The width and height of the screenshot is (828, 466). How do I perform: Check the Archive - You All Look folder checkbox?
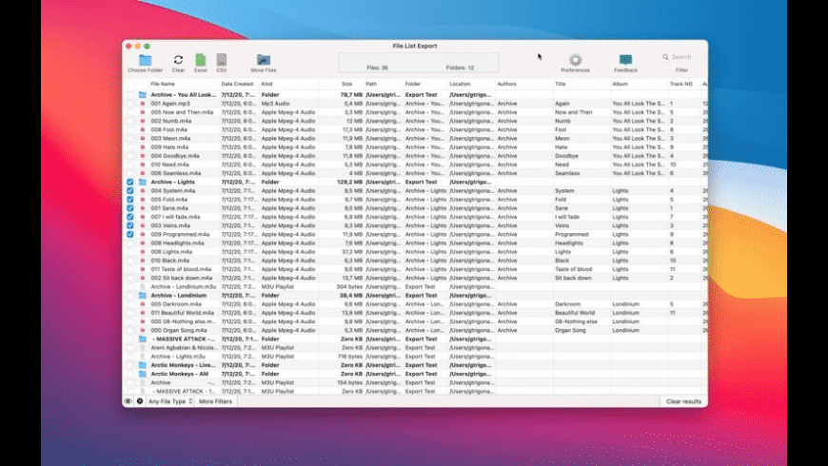coord(129,95)
